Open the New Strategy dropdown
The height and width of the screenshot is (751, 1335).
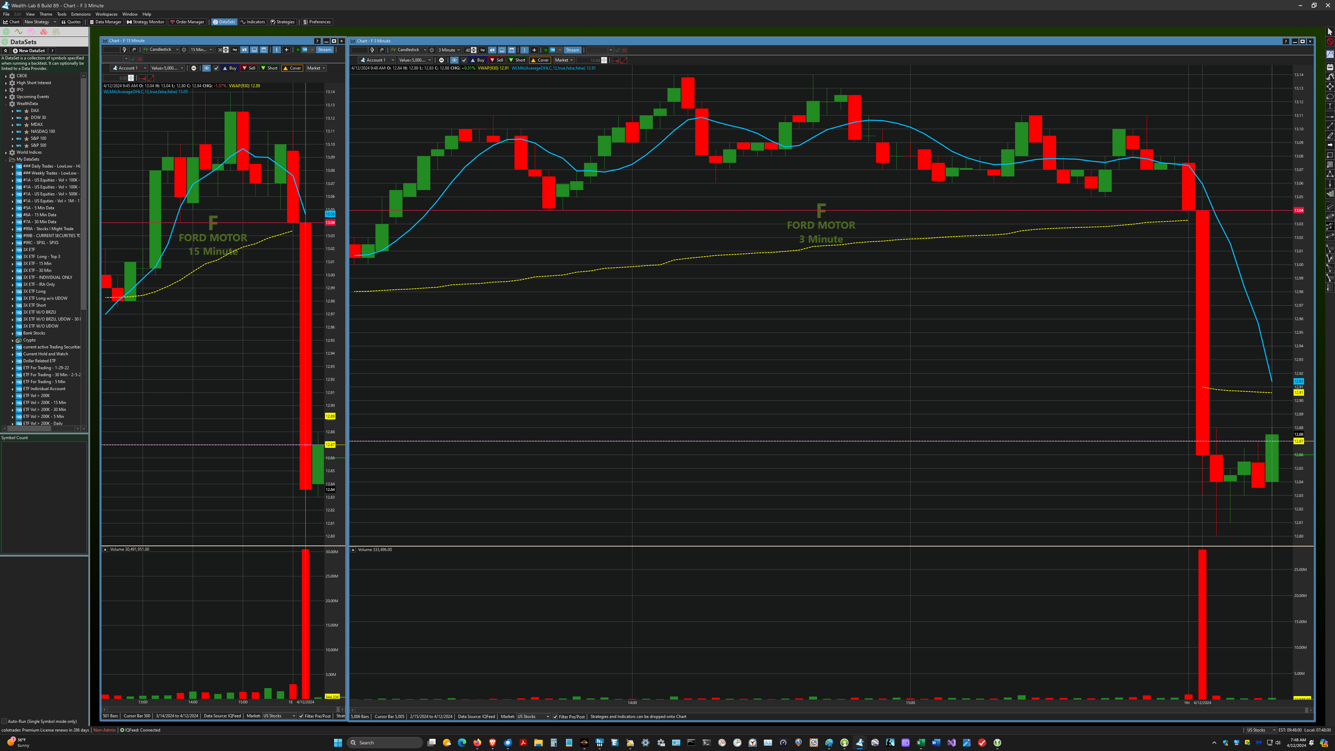click(40, 22)
